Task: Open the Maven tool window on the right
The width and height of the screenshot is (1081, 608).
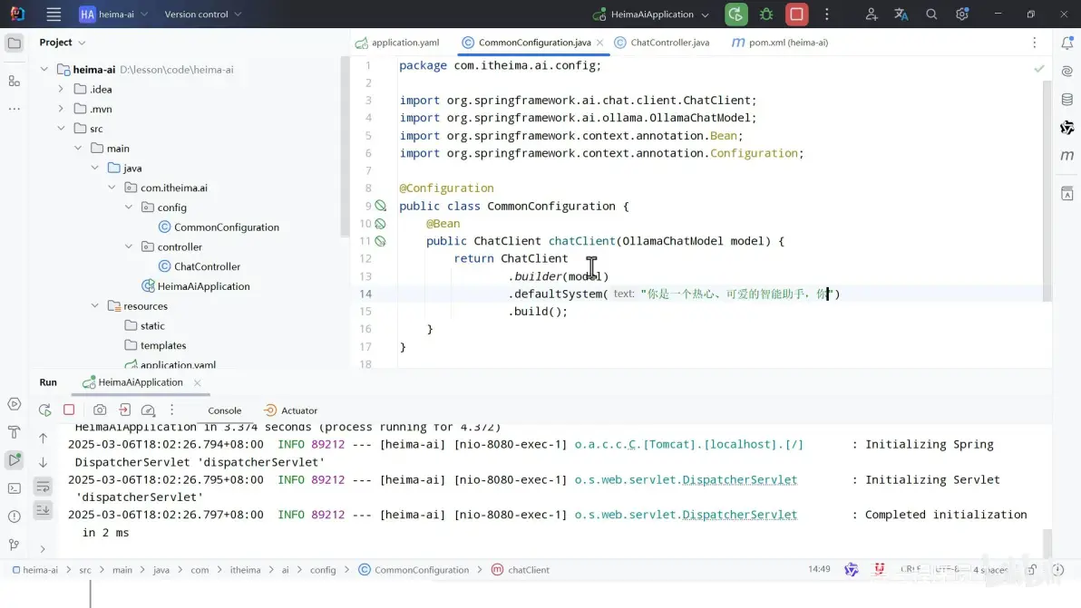Action: 1066,156
